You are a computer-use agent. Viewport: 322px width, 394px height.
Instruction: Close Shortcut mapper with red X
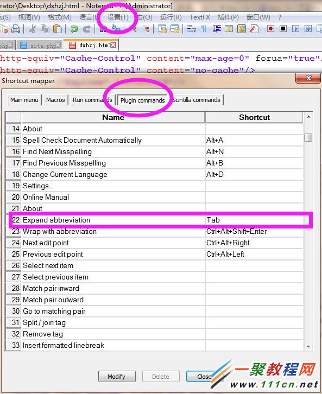(x=308, y=78)
